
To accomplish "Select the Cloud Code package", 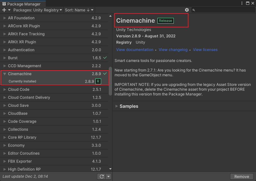I will 54,89.
